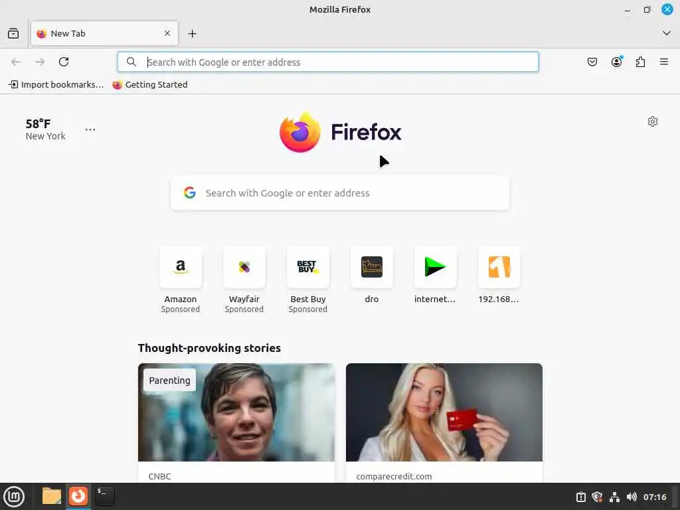The image size is (680, 510).
Task: Click the CNBC source text
Action: (159, 476)
